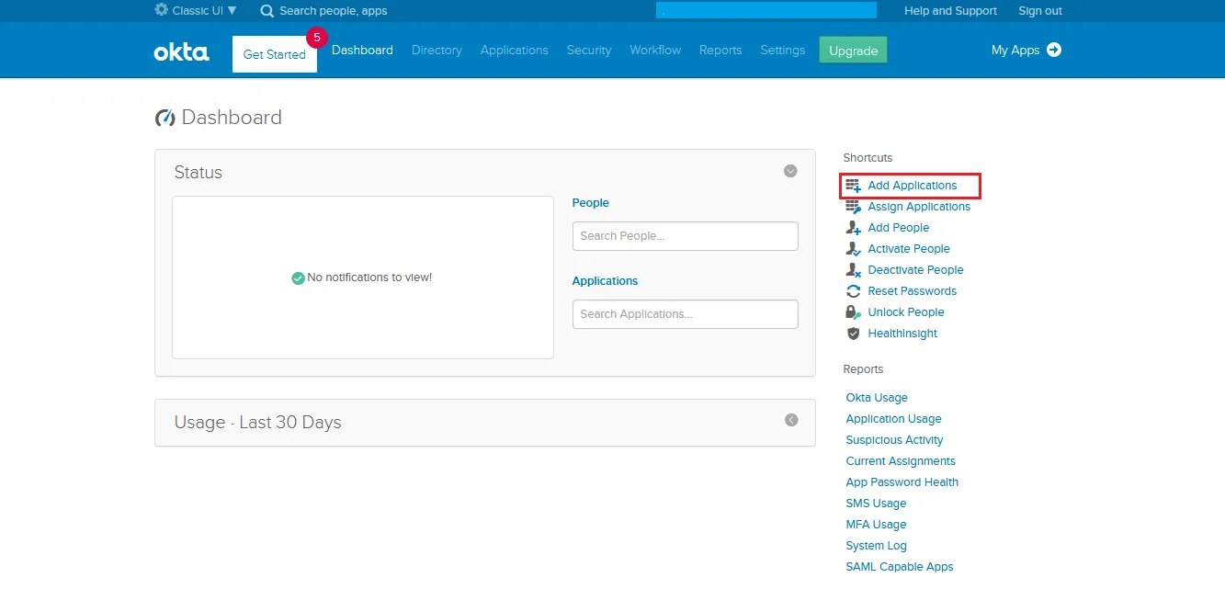Viewport: 1225px width, 589px height.
Task: Click the Dashboard gauge icon by the heading
Action: point(165,118)
